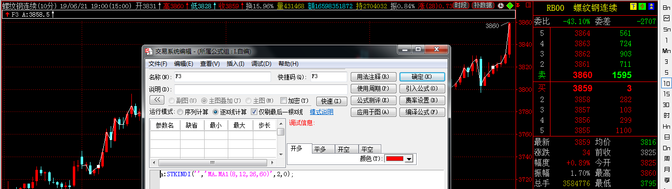Click the 名称 input field
The height and width of the screenshot is (189, 672).
click(222, 77)
